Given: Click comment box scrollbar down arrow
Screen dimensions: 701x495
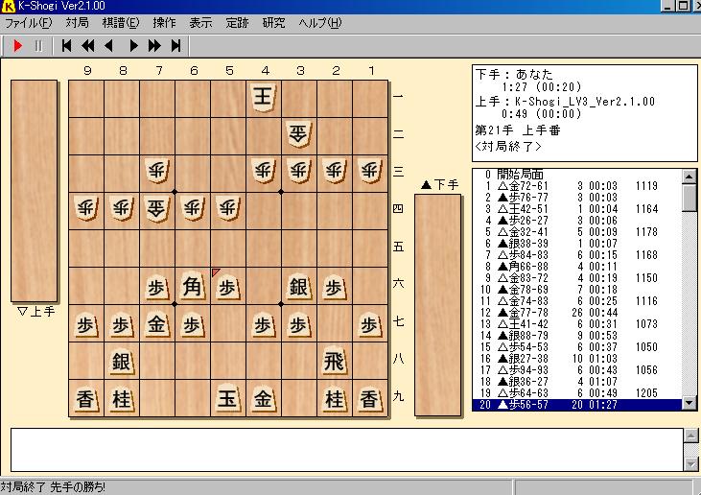Looking at the screenshot, I should click(x=690, y=464).
